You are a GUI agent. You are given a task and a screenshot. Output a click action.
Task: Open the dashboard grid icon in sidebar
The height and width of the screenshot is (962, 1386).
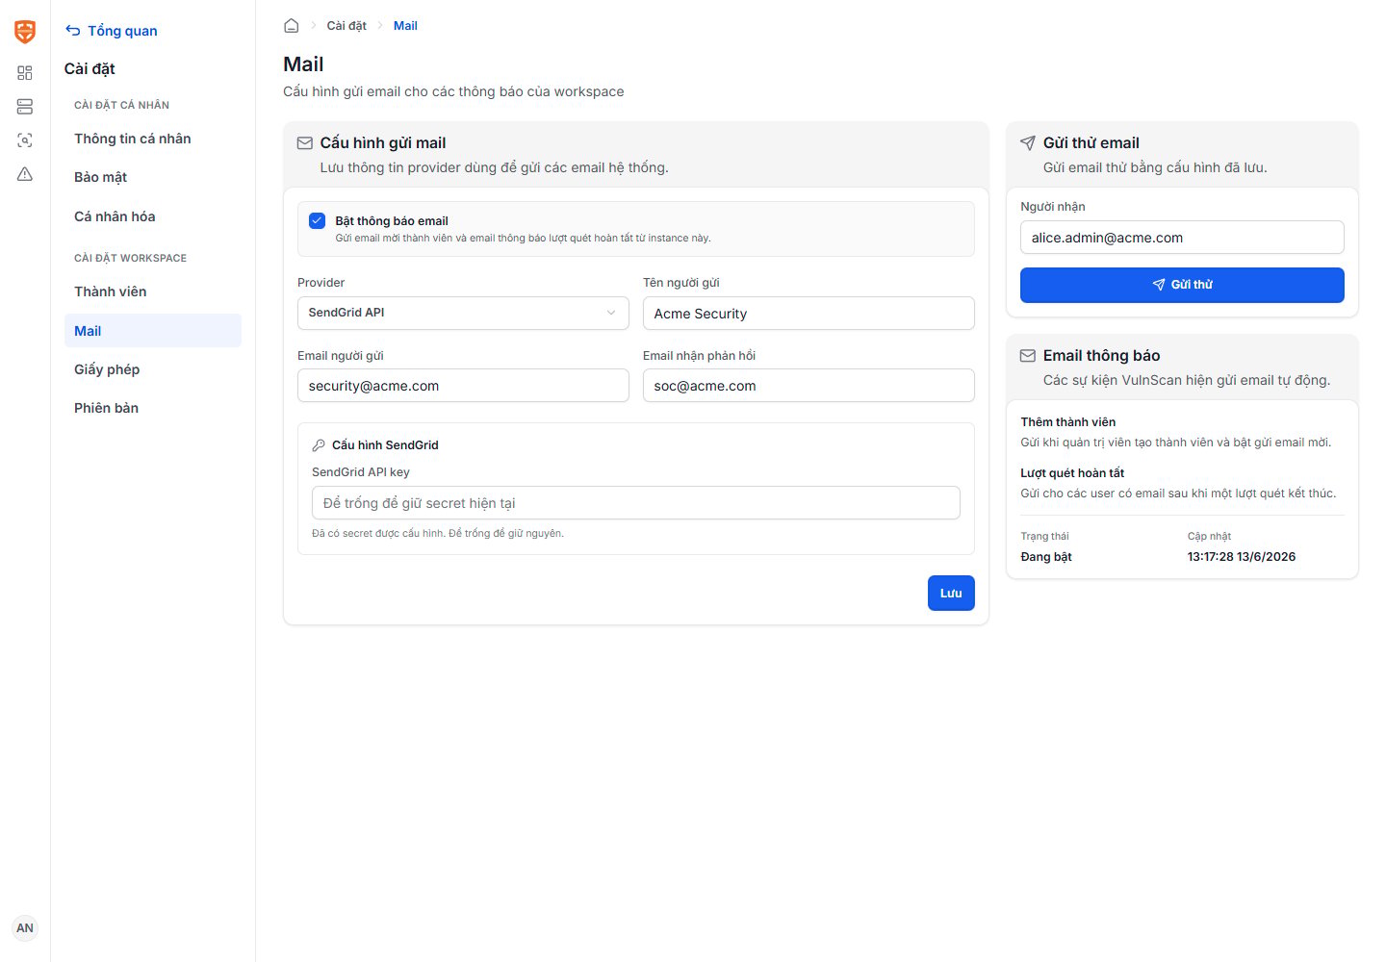(25, 73)
